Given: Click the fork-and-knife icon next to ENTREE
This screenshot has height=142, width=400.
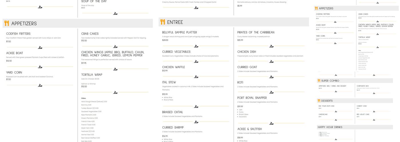Looking at the screenshot, I should tap(163, 22).
